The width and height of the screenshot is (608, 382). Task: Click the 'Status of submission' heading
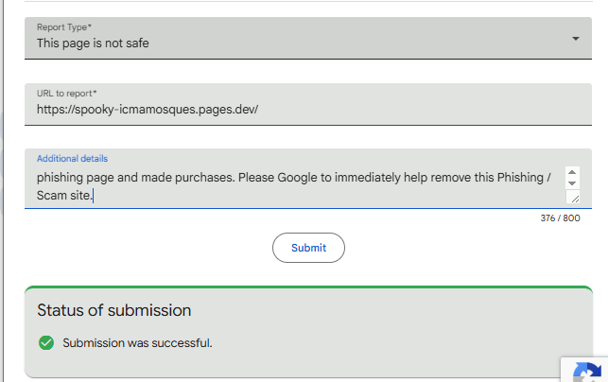[113, 310]
